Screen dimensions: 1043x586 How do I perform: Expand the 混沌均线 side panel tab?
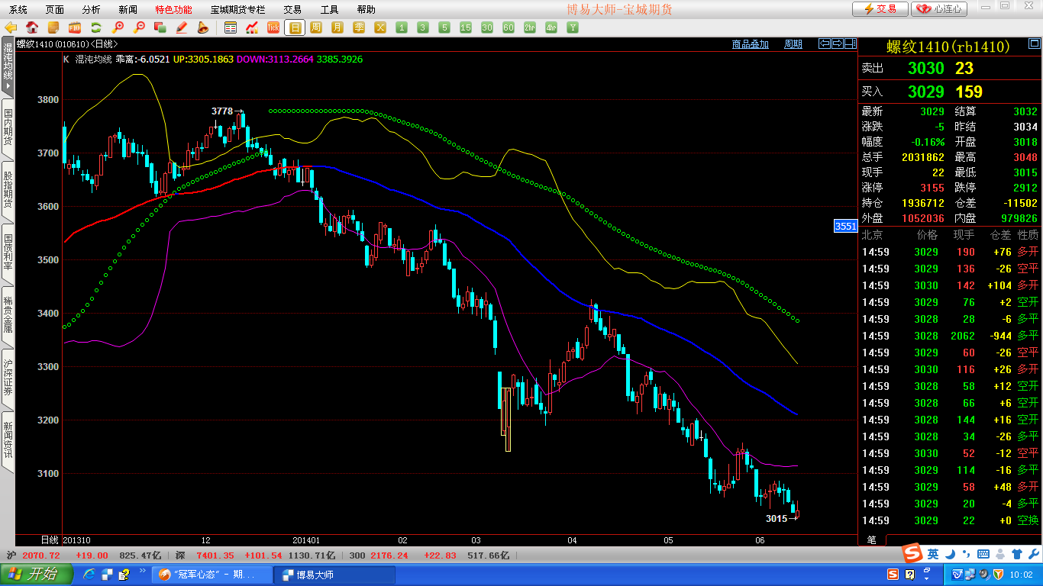(x=8, y=69)
